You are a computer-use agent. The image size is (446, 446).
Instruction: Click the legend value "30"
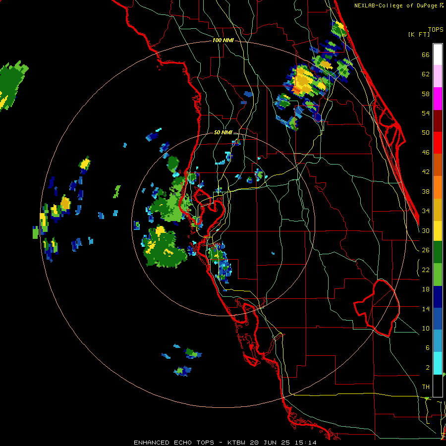coord(426,230)
